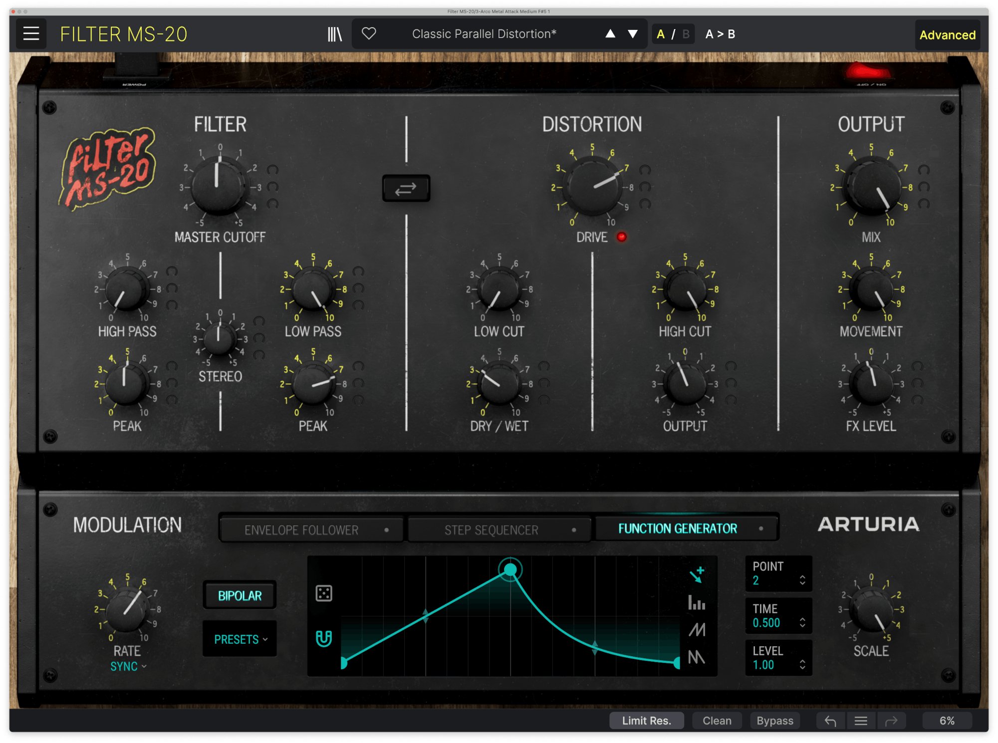Switch to the ENVELOPE FOLLOWER tab

[x=301, y=529]
